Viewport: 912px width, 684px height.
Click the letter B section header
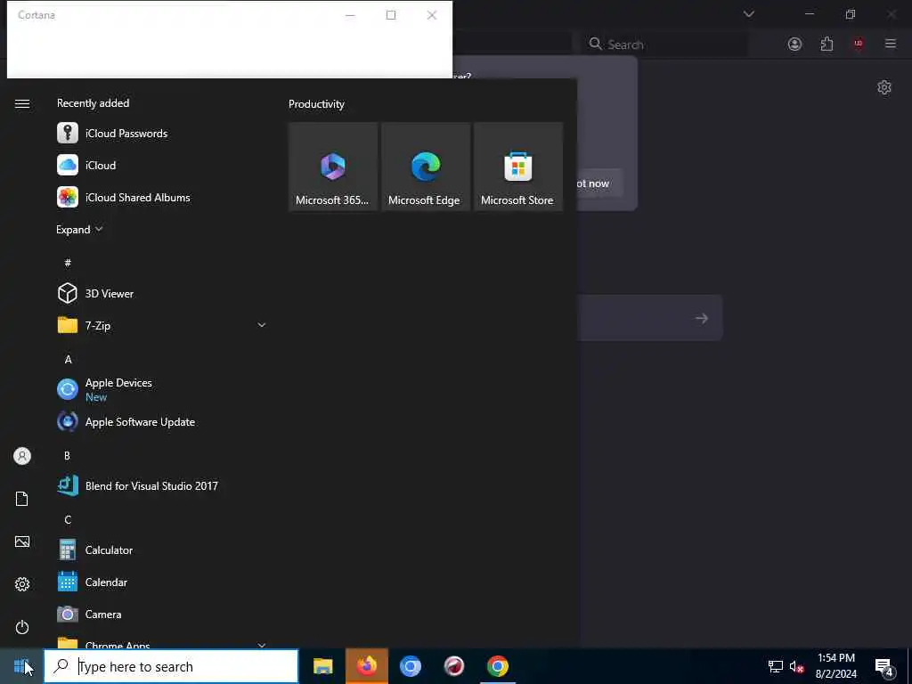pos(67,455)
